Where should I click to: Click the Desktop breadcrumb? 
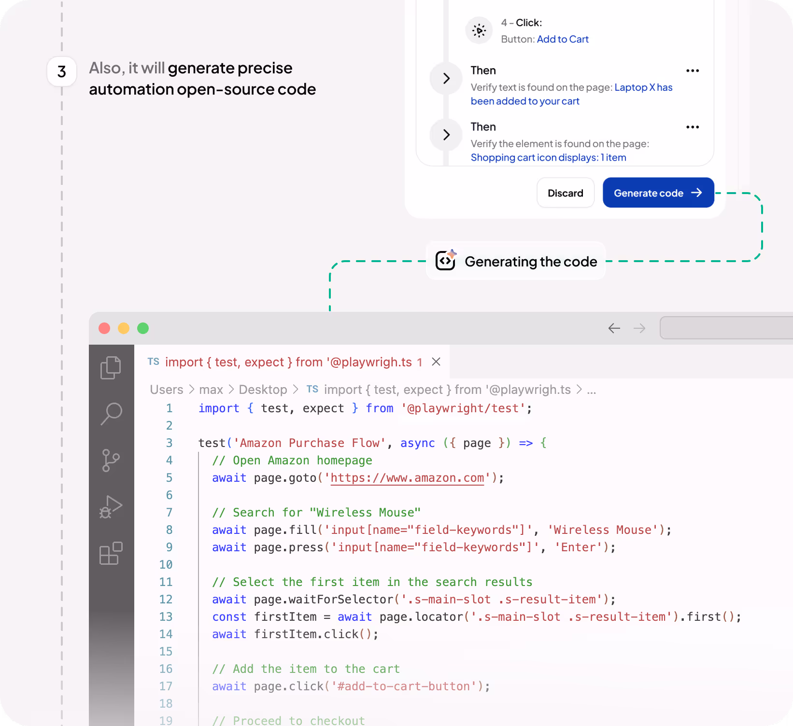pos(263,390)
